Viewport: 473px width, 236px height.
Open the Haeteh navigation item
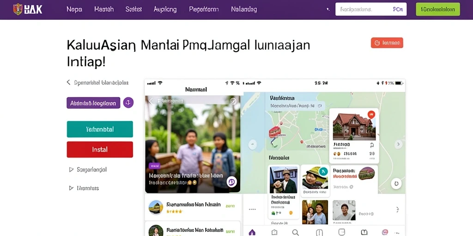tap(104, 9)
